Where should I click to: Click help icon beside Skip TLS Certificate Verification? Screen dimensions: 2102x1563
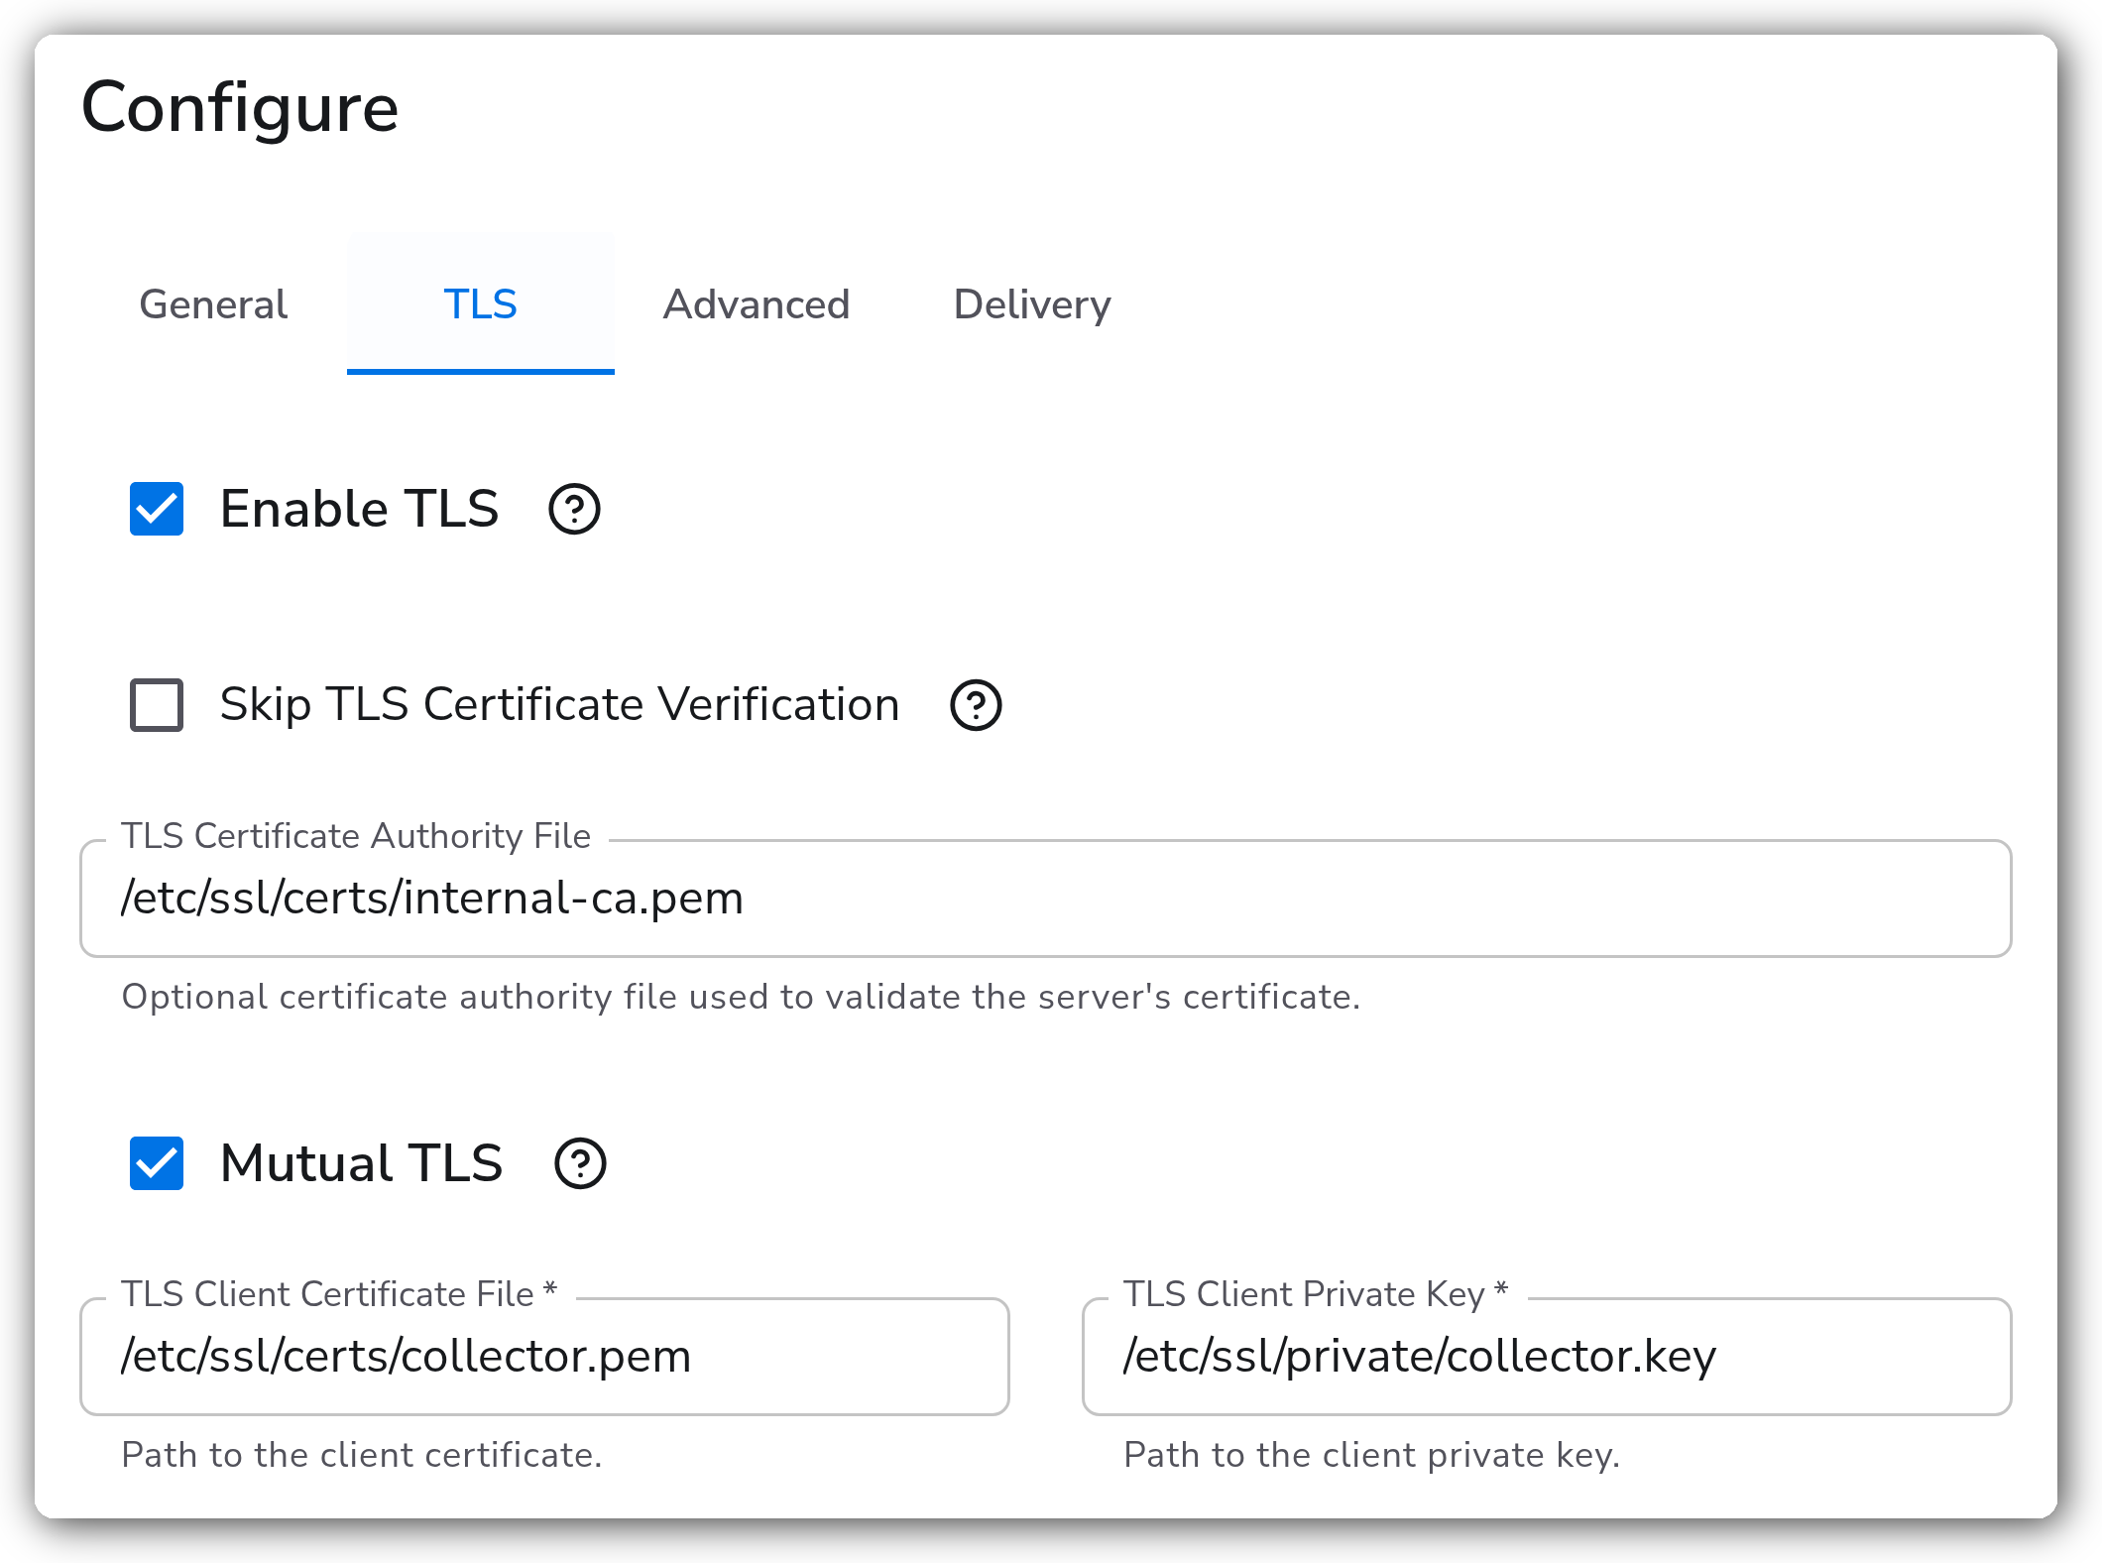(x=976, y=705)
